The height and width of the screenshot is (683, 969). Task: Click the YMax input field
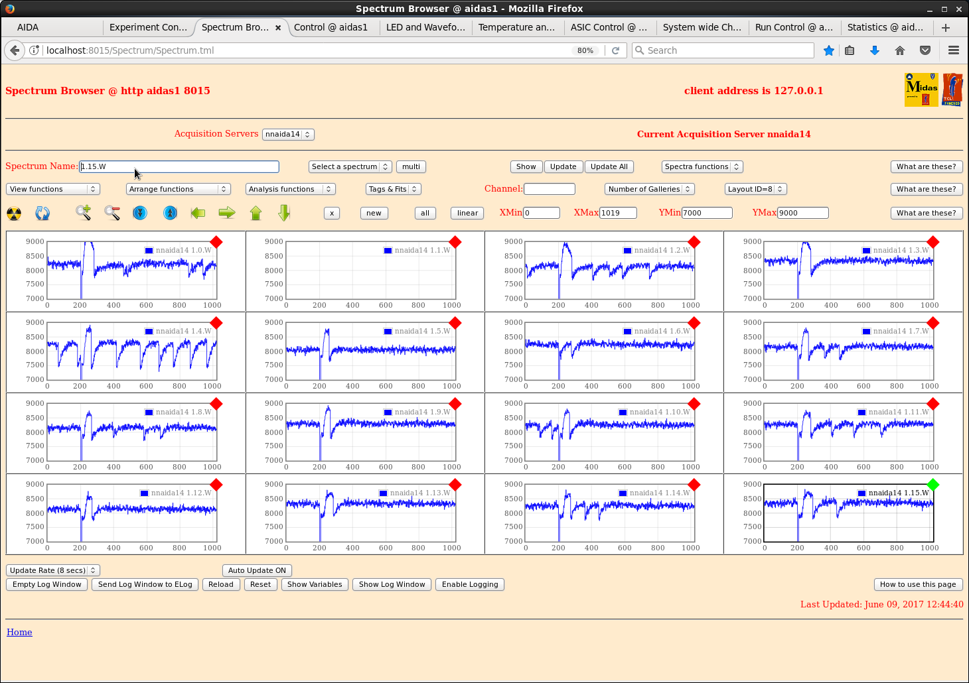click(x=803, y=213)
